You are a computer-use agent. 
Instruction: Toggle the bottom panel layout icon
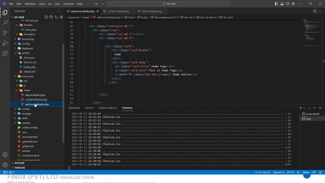(x=282, y=4)
